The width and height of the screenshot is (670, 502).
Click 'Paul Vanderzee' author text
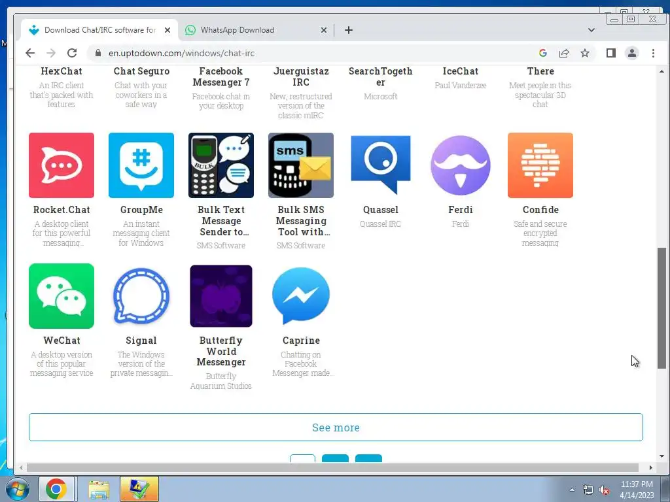coord(460,86)
